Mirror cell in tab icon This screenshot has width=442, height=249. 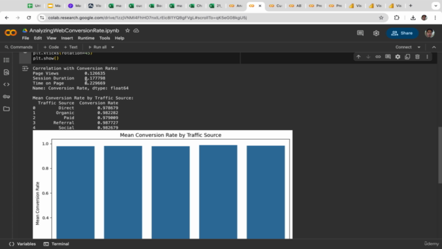[x=407, y=57]
